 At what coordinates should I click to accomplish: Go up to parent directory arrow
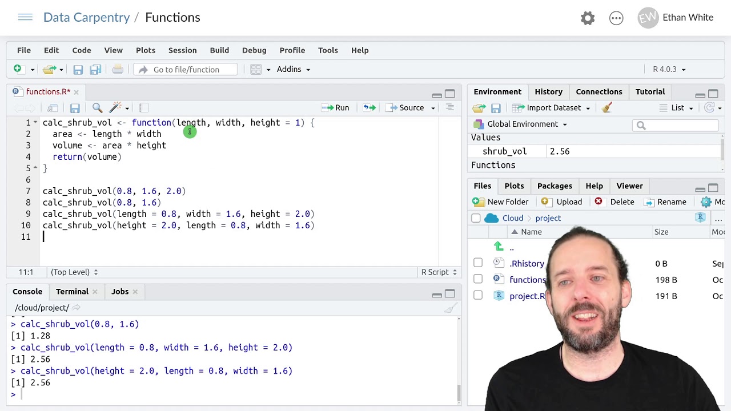pyautogui.click(x=499, y=247)
